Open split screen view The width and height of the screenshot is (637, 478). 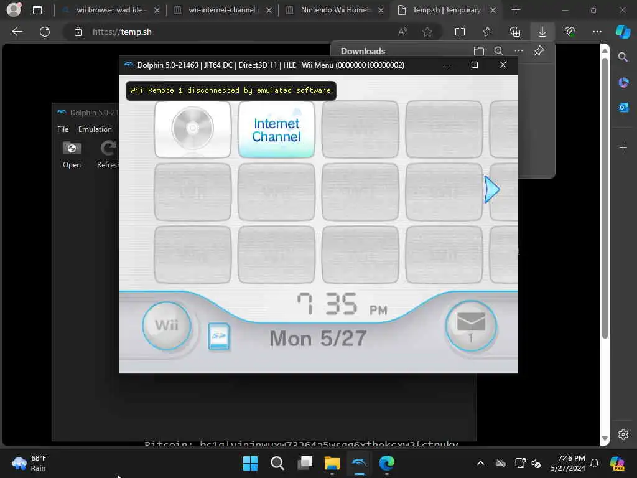460,32
